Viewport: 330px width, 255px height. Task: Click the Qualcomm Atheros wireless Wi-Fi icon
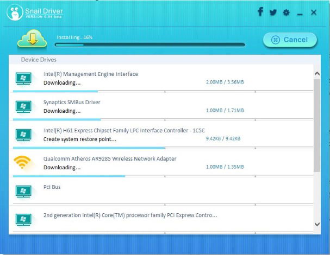point(22,162)
